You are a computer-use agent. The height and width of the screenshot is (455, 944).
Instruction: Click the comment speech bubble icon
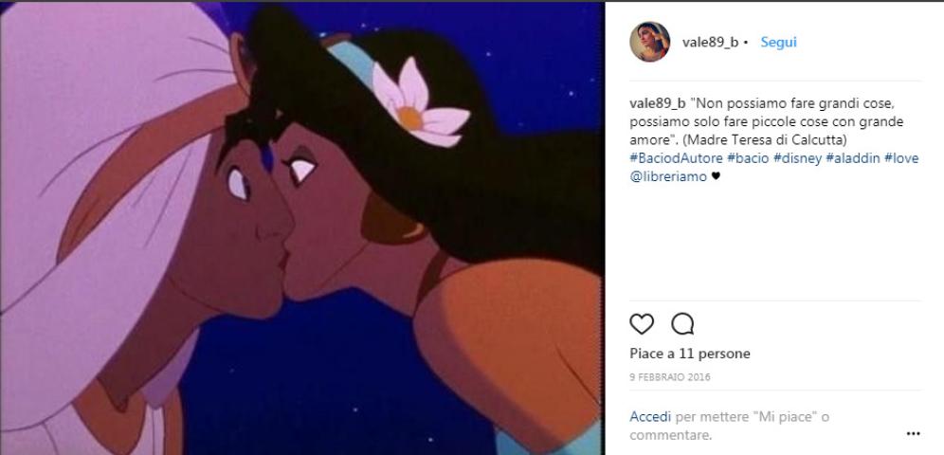[x=682, y=324]
